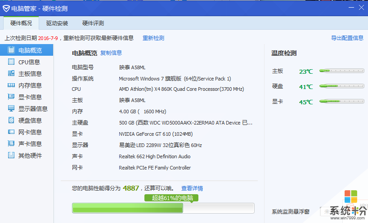Click the 声卡信息 sound card icon
The image size is (368, 223).
tap(11, 143)
